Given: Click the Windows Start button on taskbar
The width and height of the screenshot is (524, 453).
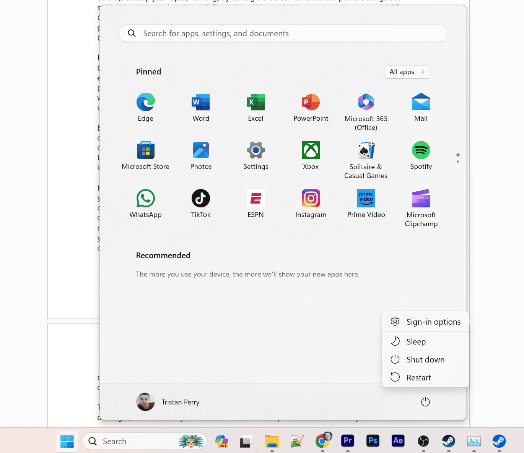Looking at the screenshot, I should click(x=67, y=441).
